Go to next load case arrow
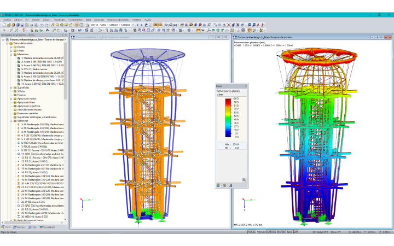 coord(142,25)
